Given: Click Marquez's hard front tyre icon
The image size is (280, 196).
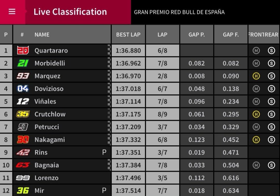Looking at the screenshot, I should (256, 76).
